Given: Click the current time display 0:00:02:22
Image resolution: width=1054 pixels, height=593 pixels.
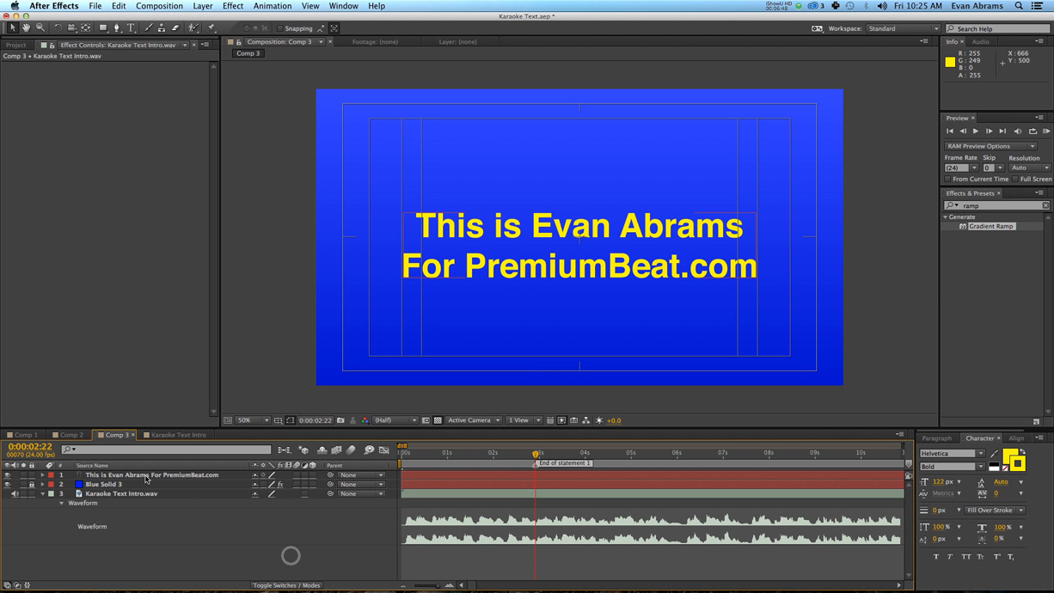Looking at the screenshot, I should 30,447.
